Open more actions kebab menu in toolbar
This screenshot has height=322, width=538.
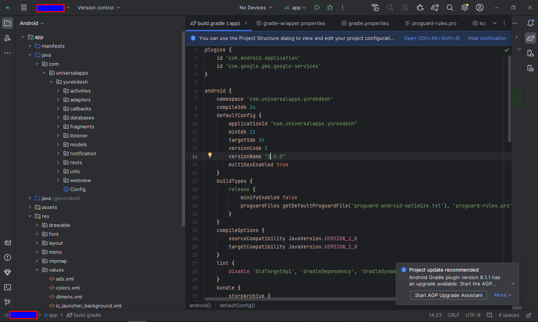point(343,7)
